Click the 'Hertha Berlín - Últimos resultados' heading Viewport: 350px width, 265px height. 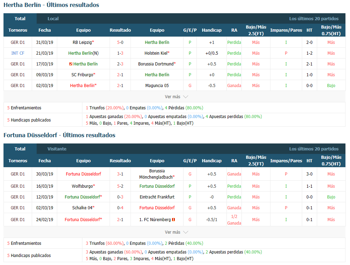tap(51, 5)
